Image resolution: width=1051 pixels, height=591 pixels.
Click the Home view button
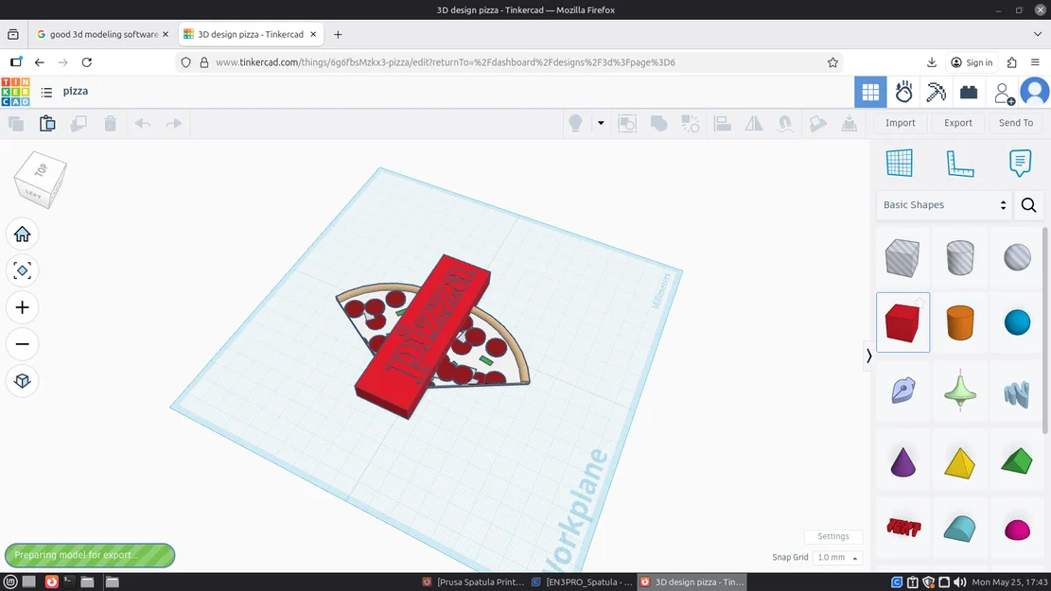click(x=22, y=234)
